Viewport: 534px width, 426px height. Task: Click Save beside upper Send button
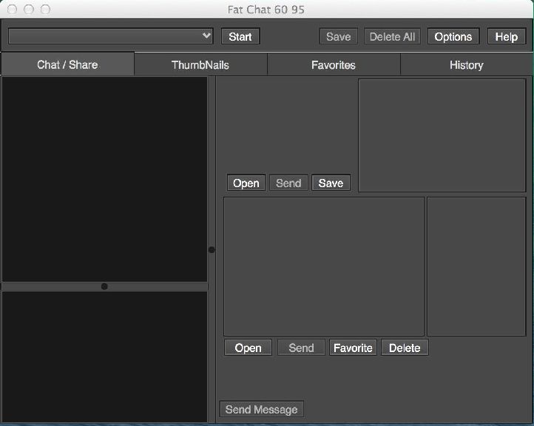[331, 183]
